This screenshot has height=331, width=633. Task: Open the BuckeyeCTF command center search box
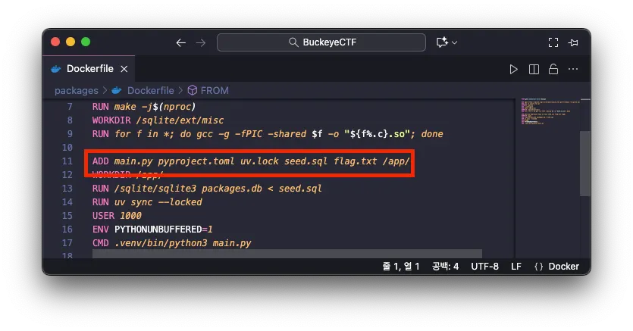[x=321, y=42]
